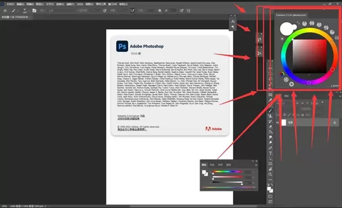Click the play button in Coolorus panel
The image size is (342, 208).
point(291,84)
